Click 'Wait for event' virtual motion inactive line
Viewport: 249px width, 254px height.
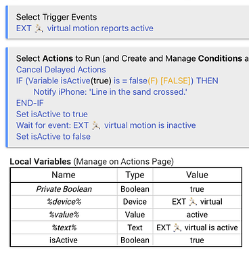tap(106, 125)
